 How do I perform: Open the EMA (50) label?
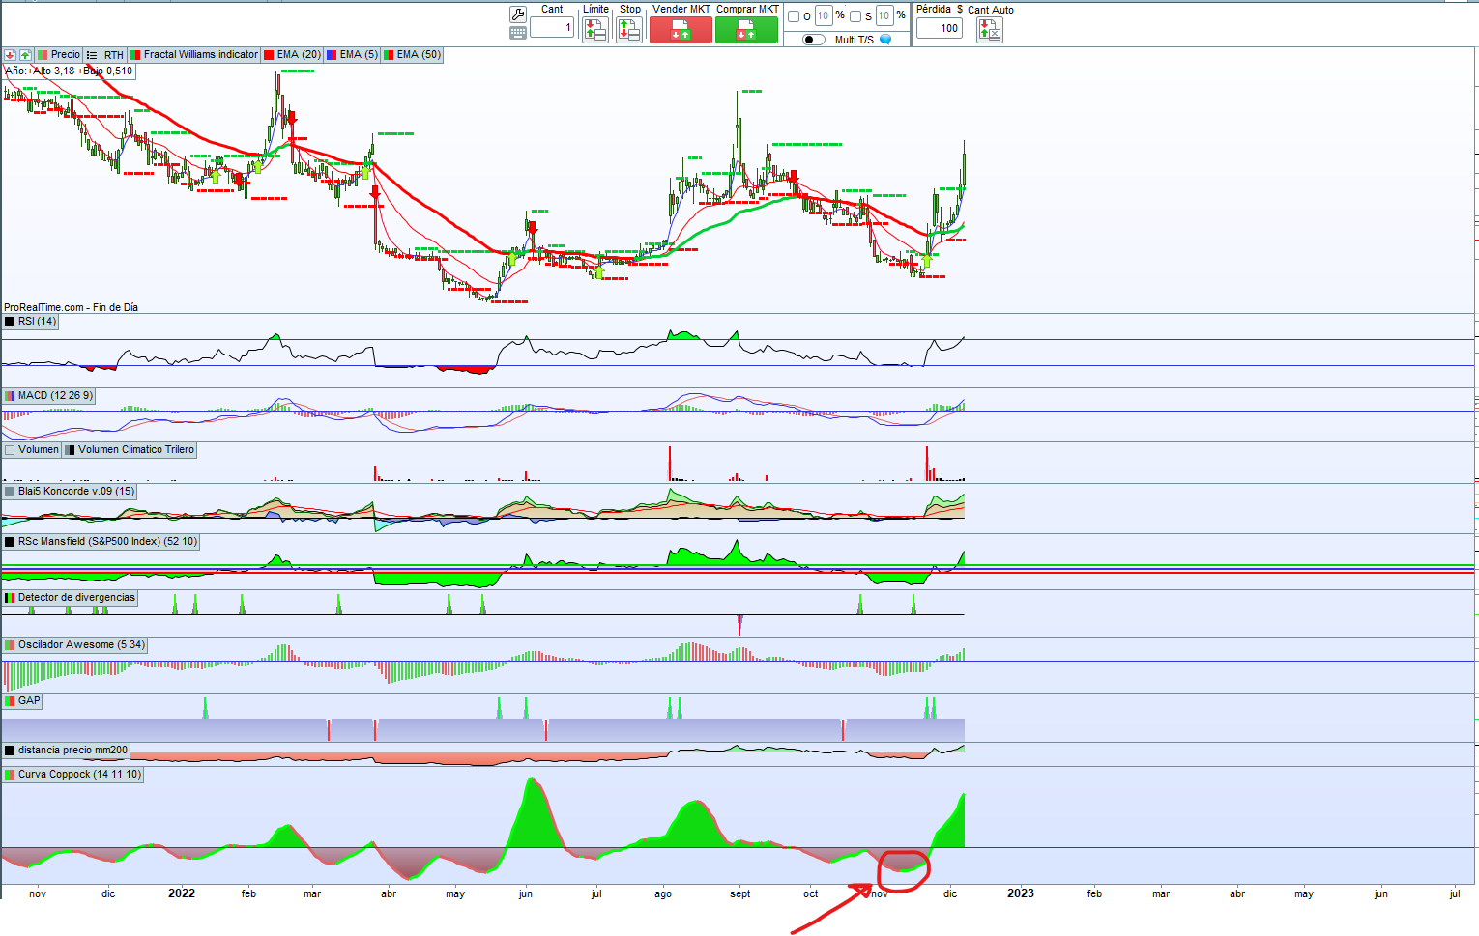pyautogui.click(x=419, y=55)
